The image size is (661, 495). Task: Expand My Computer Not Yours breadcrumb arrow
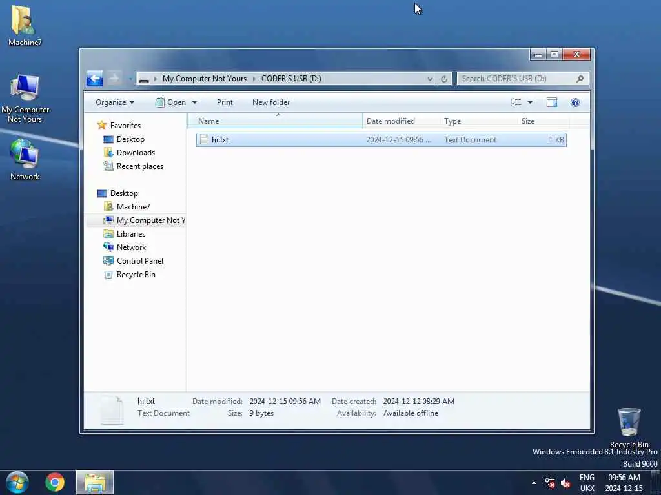pos(254,79)
